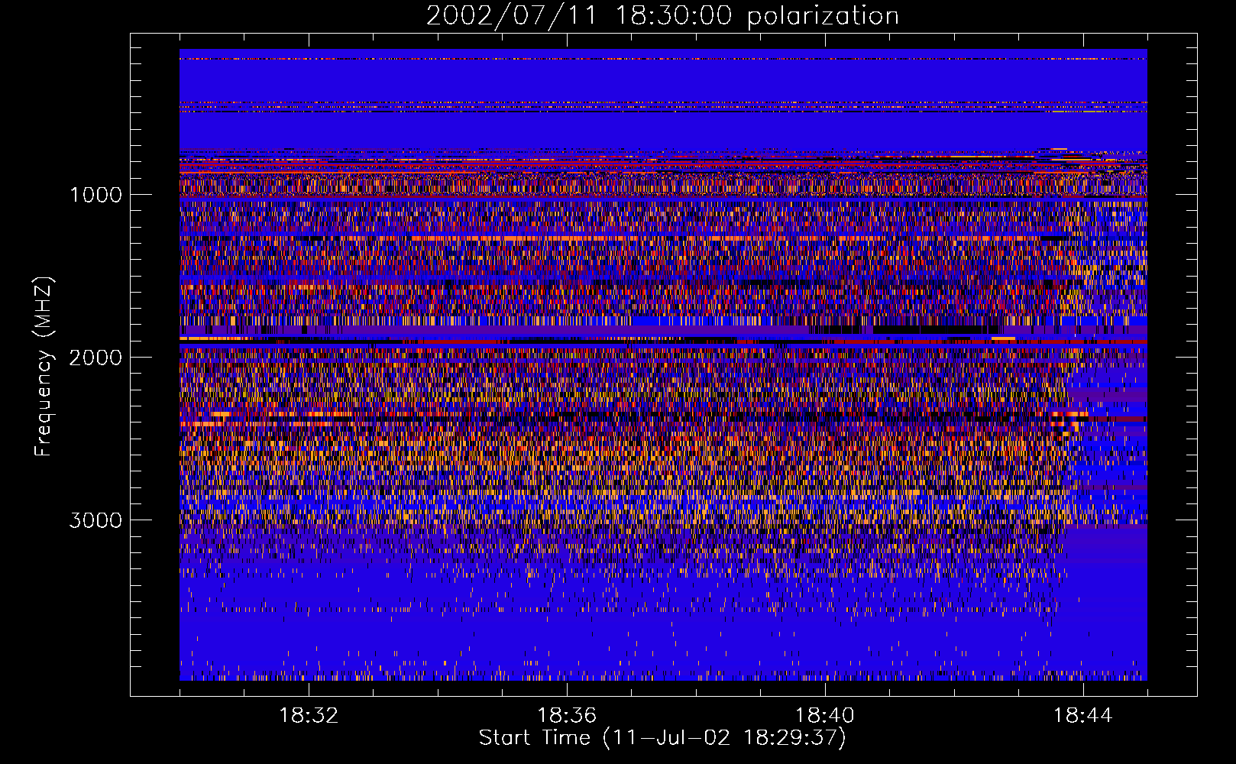The width and height of the screenshot is (1236, 764).
Task: Click the '18:32' time axis label
Action: point(309,716)
